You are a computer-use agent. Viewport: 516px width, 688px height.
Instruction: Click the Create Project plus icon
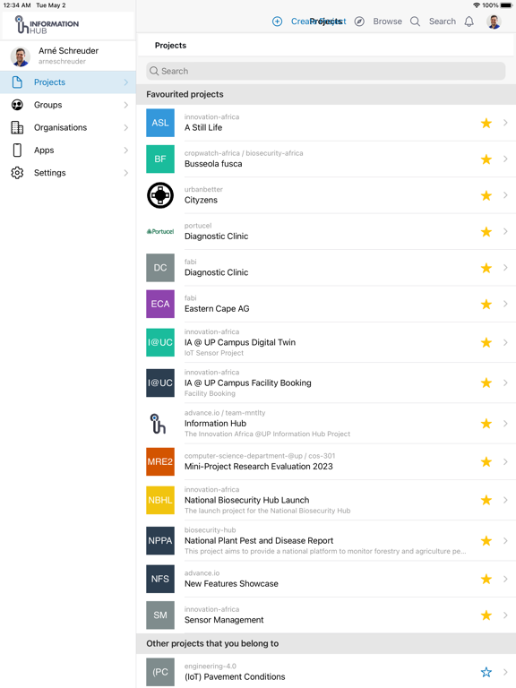[278, 21]
